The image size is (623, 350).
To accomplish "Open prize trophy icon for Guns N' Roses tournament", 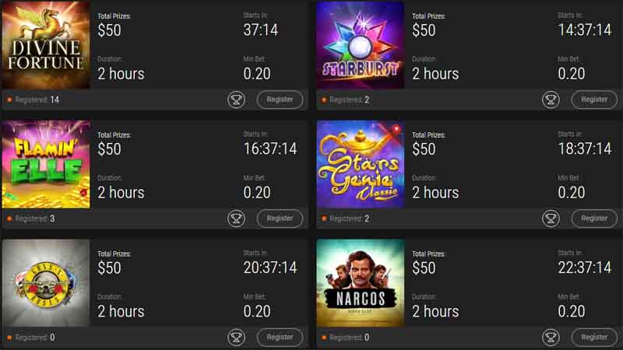I will coord(237,337).
